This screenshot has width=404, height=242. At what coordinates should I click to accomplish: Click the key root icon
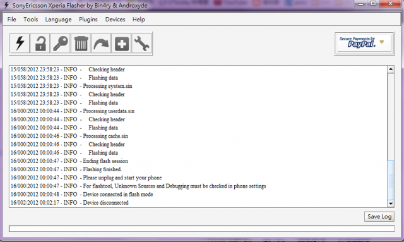pos(61,44)
